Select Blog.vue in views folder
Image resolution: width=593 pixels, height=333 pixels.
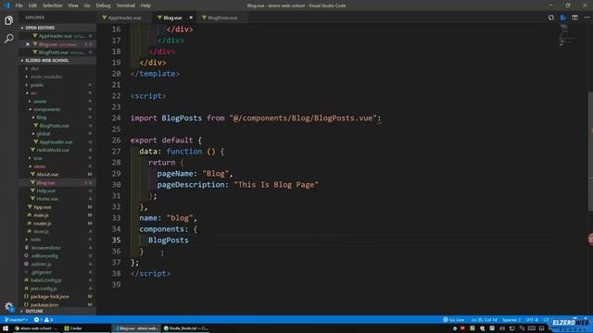point(45,183)
